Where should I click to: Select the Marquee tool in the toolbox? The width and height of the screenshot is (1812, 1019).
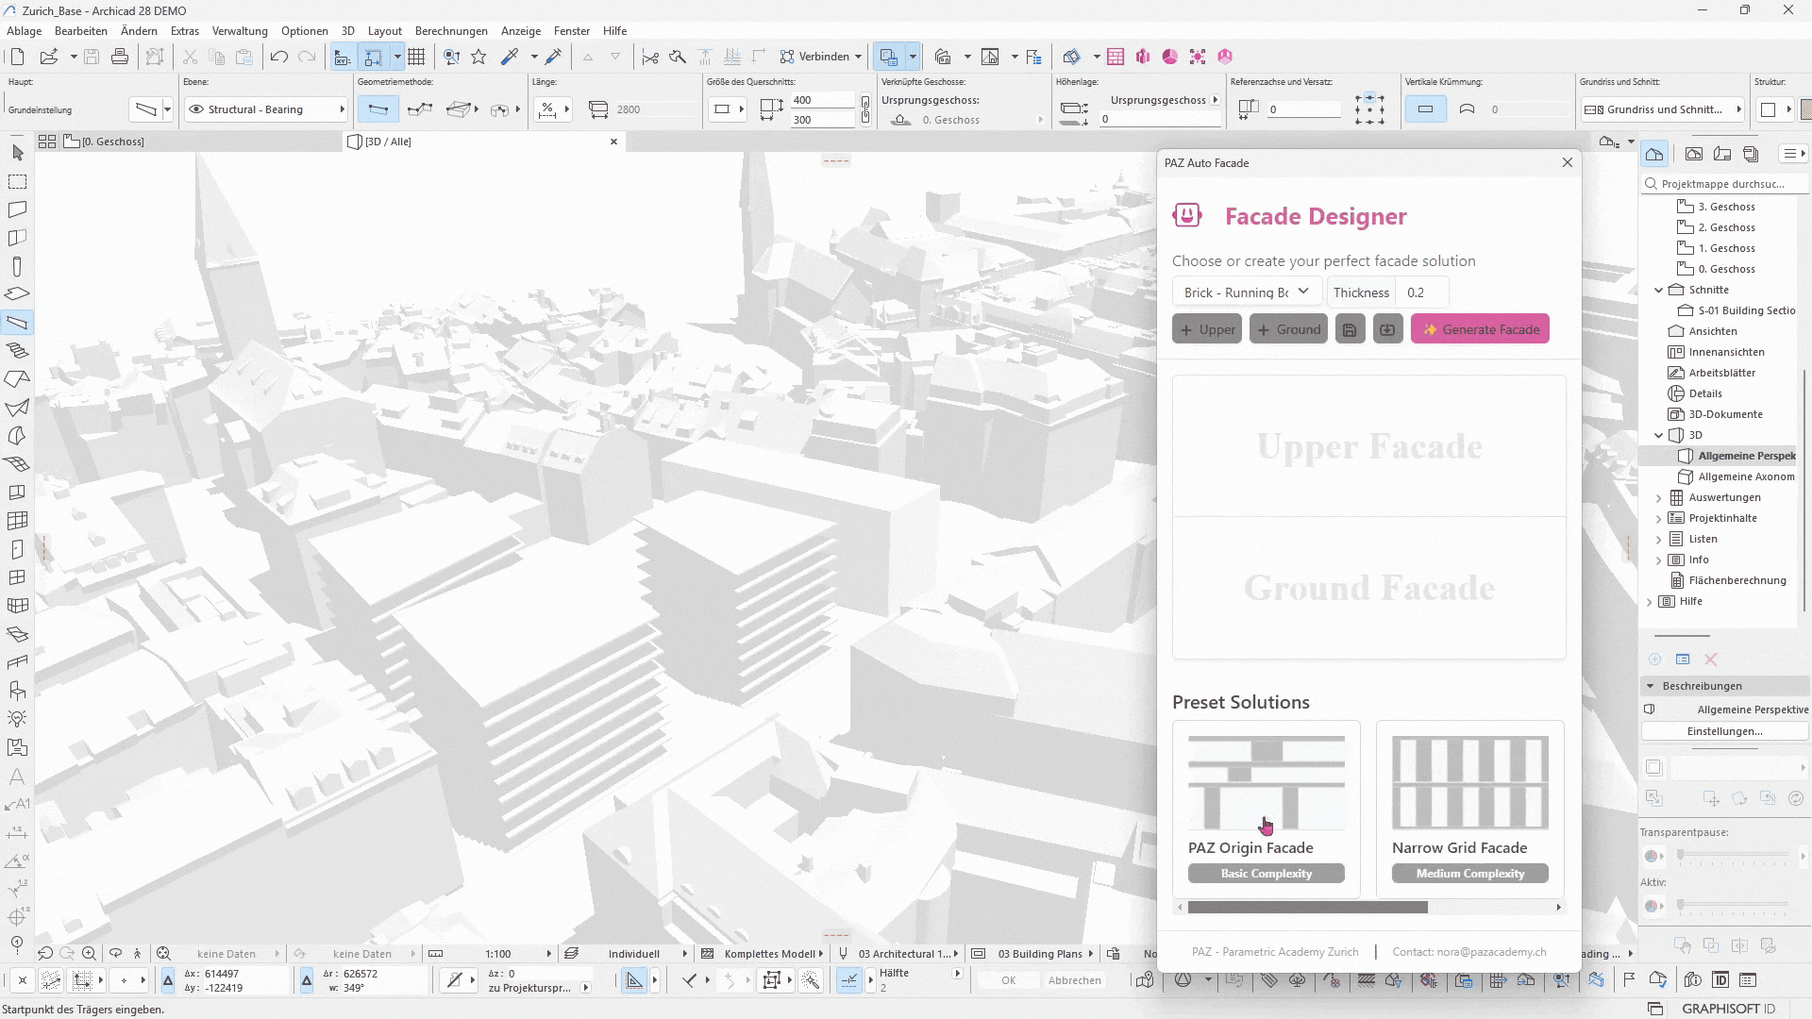pyautogui.click(x=17, y=181)
